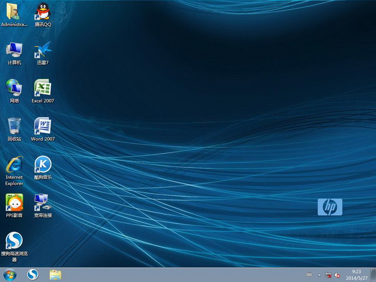Launch Sogou browser from the taskbar
Screen dimensions: 376x282
click(x=33, y=275)
